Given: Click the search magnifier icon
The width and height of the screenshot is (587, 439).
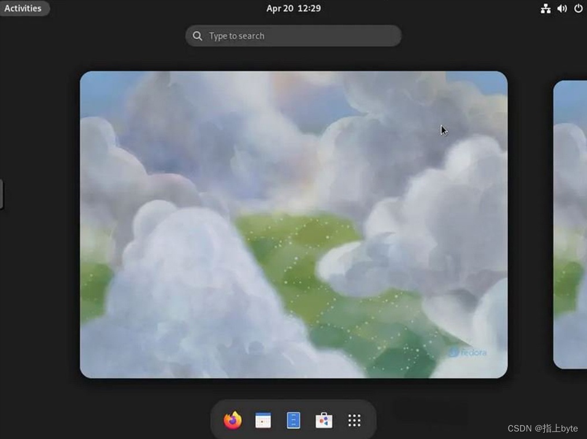Looking at the screenshot, I should pos(197,36).
